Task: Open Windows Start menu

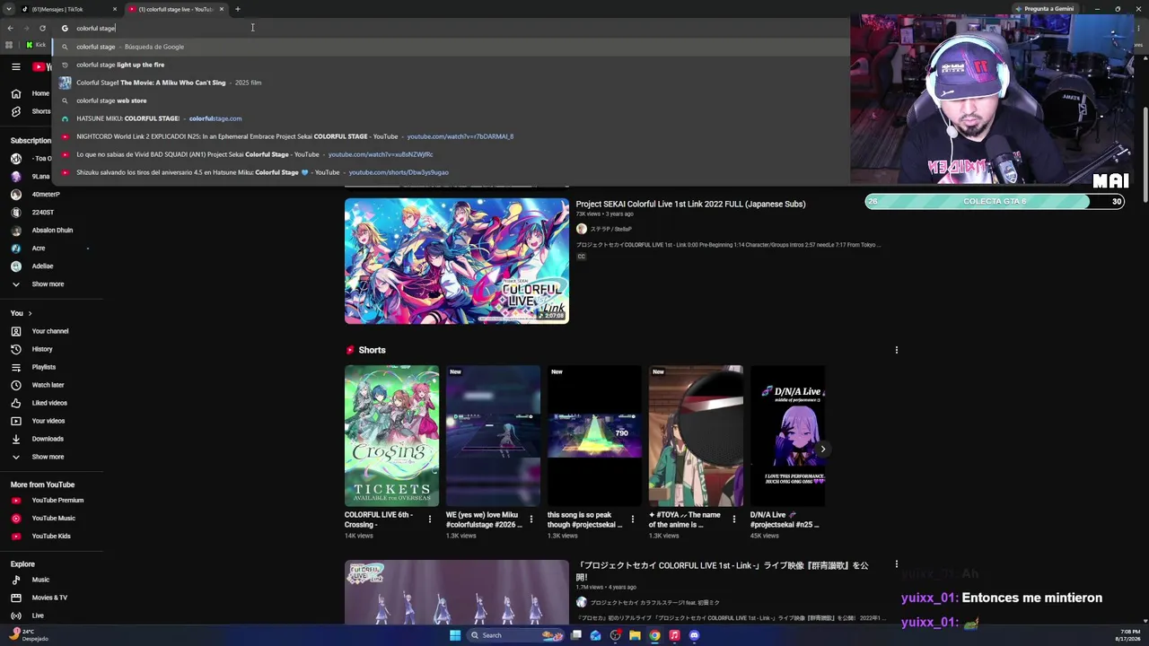Action: pyautogui.click(x=455, y=635)
